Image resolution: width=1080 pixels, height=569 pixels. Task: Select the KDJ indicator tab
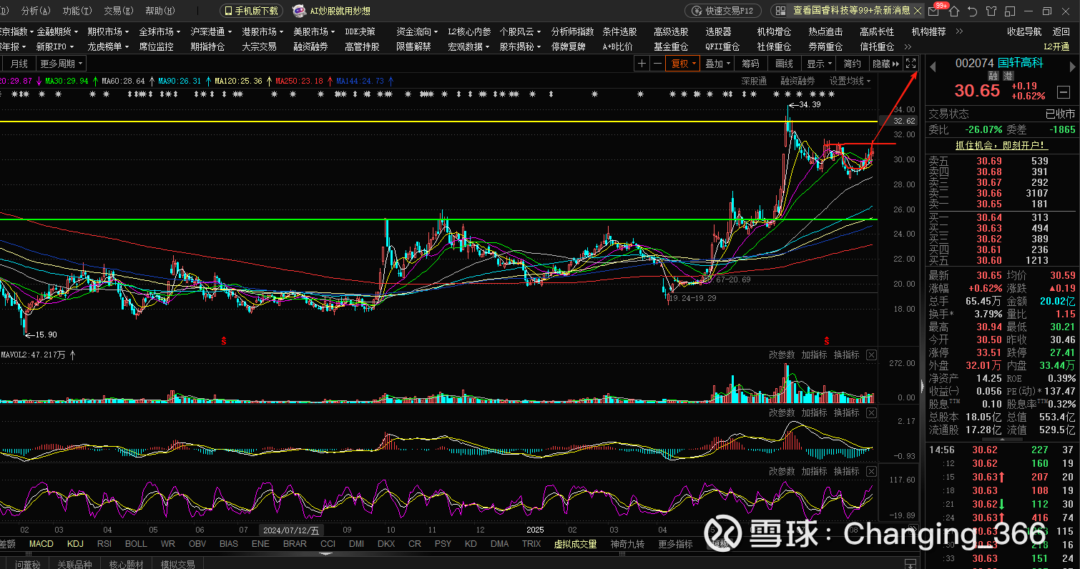75,544
